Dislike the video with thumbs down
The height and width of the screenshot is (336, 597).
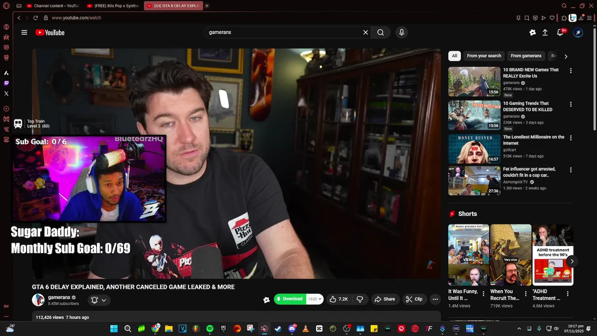pyautogui.click(x=360, y=299)
